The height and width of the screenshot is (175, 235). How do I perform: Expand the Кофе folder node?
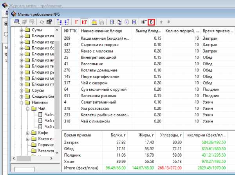coord(27,133)
